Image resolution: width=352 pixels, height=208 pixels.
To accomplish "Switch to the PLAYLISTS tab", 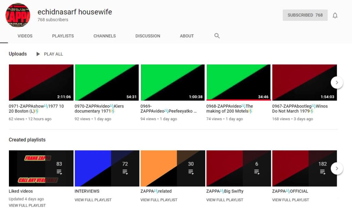I will (63, 36).
